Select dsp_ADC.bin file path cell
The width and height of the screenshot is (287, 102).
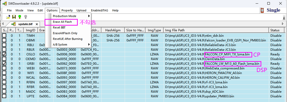[216, 91]
